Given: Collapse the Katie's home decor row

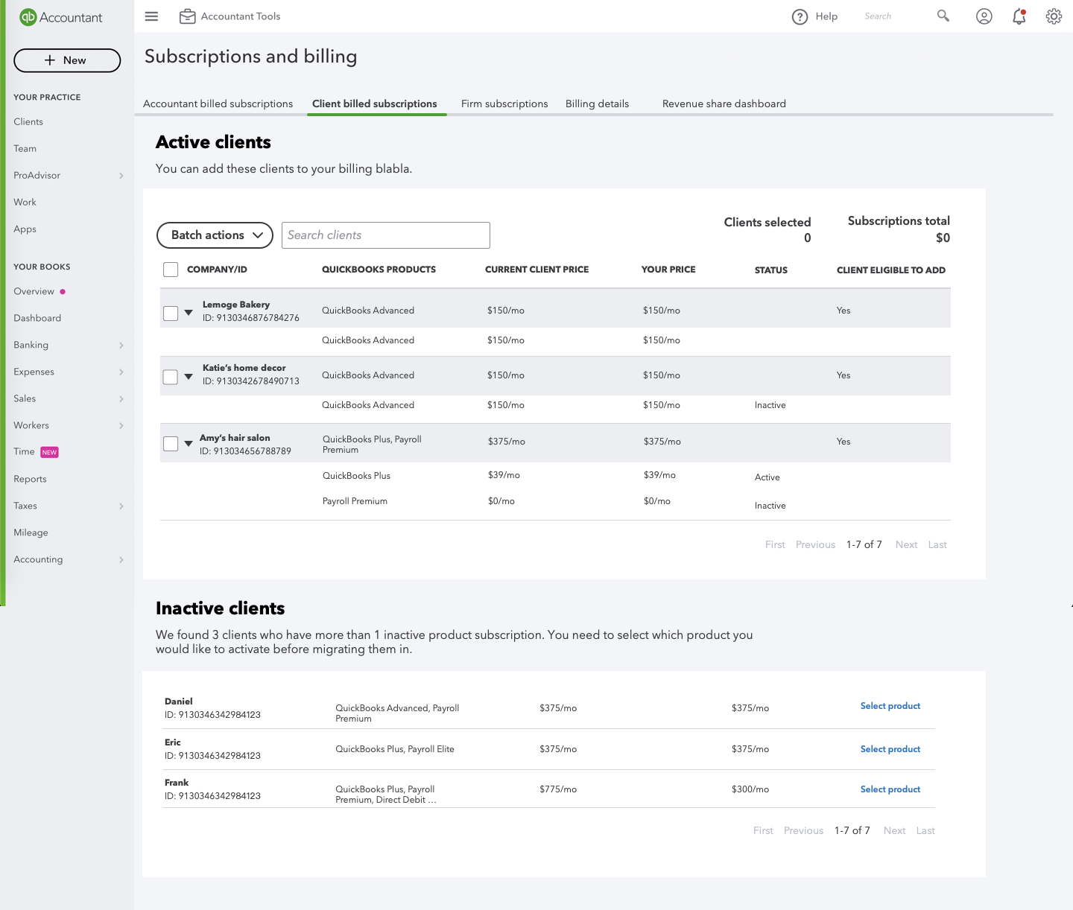Looking at the screenshot, I should 189,377.
